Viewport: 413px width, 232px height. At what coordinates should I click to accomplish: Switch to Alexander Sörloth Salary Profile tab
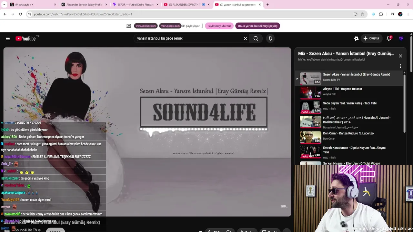click(x=84, y=5)
